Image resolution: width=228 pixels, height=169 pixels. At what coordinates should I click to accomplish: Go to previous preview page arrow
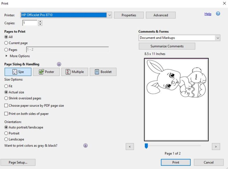[x=130, y=147]
